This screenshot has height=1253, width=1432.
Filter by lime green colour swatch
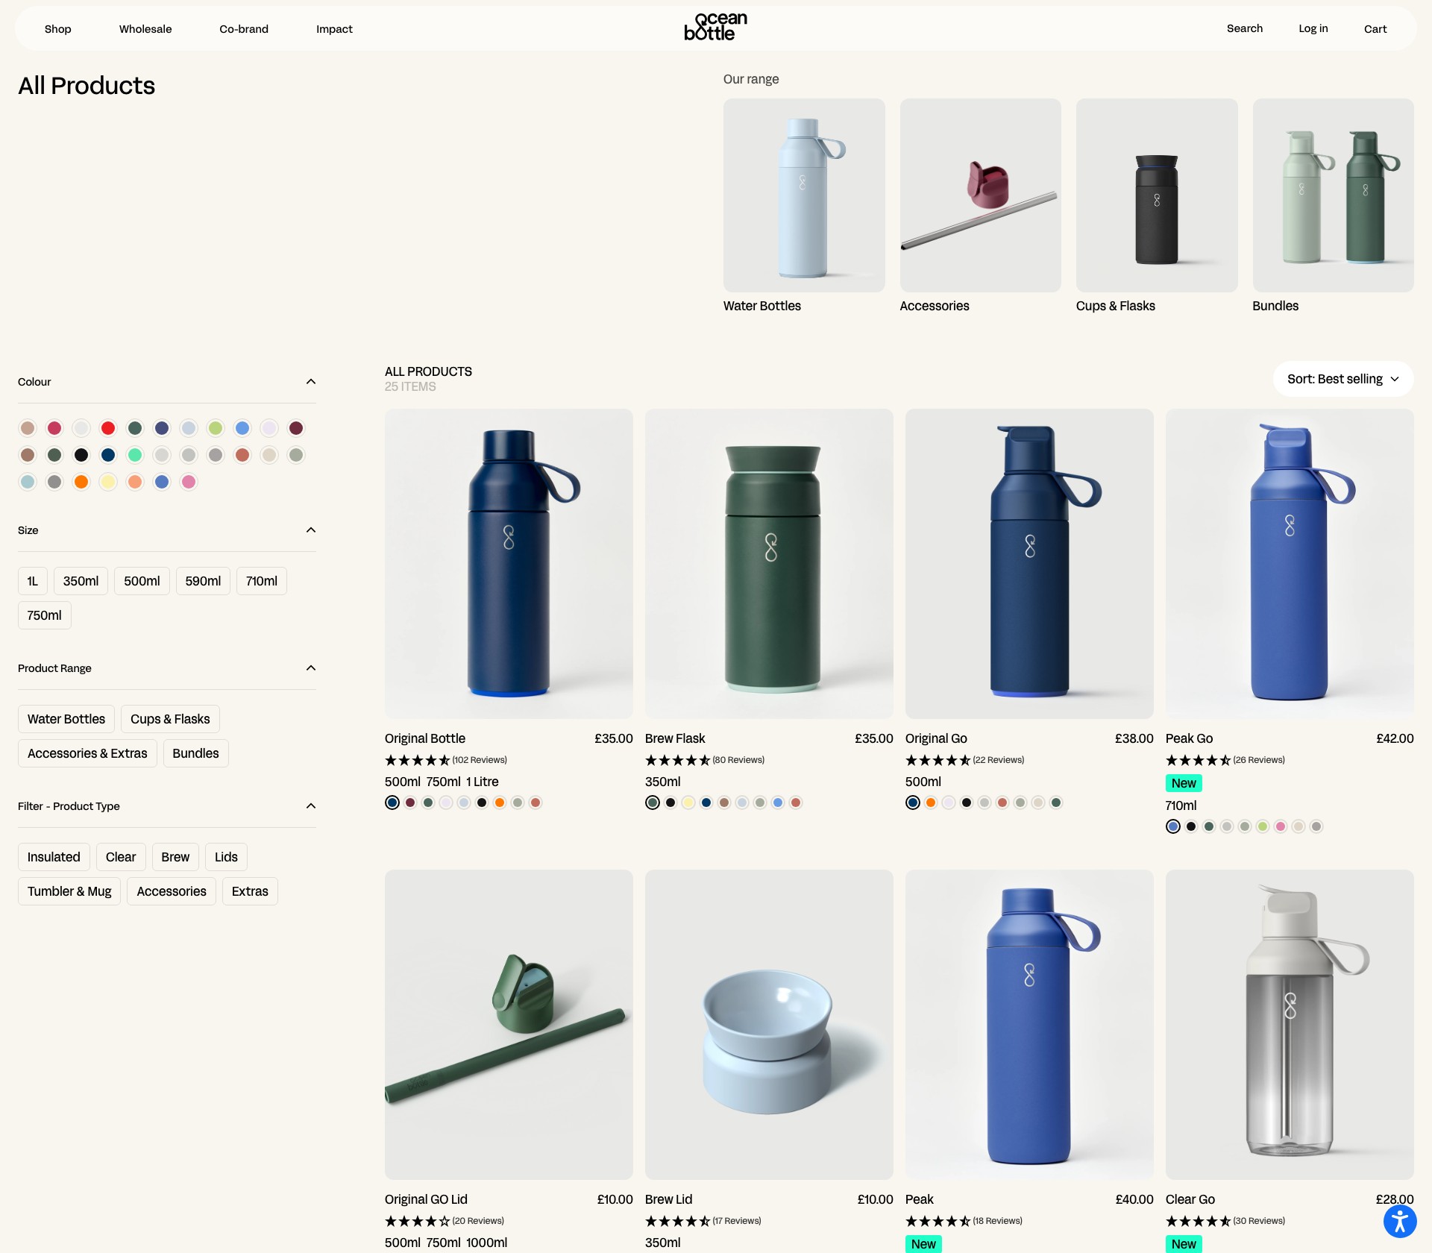(216, 428)
